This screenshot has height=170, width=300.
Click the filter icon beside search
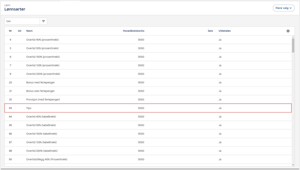coord(43,21)
